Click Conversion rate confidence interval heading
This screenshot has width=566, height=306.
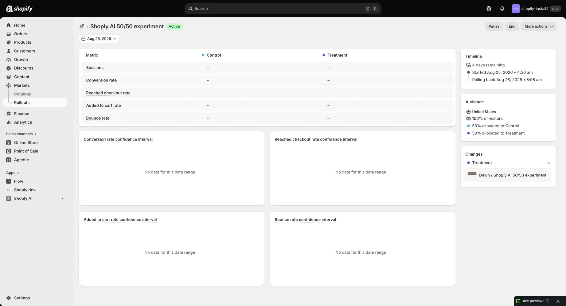coord(118,139)
